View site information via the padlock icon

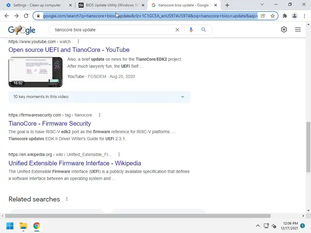pyautogui.click(x=38, y=16)
